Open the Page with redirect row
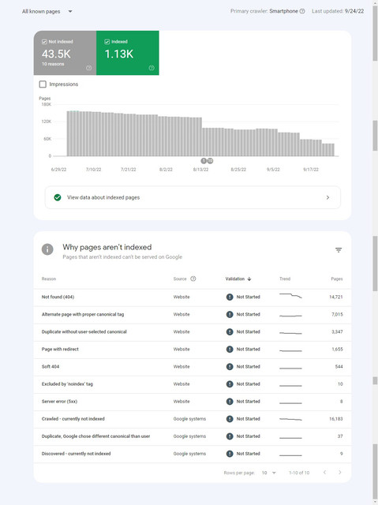Image resolution: width=378 pixels, height=505 pixels. 193,349
